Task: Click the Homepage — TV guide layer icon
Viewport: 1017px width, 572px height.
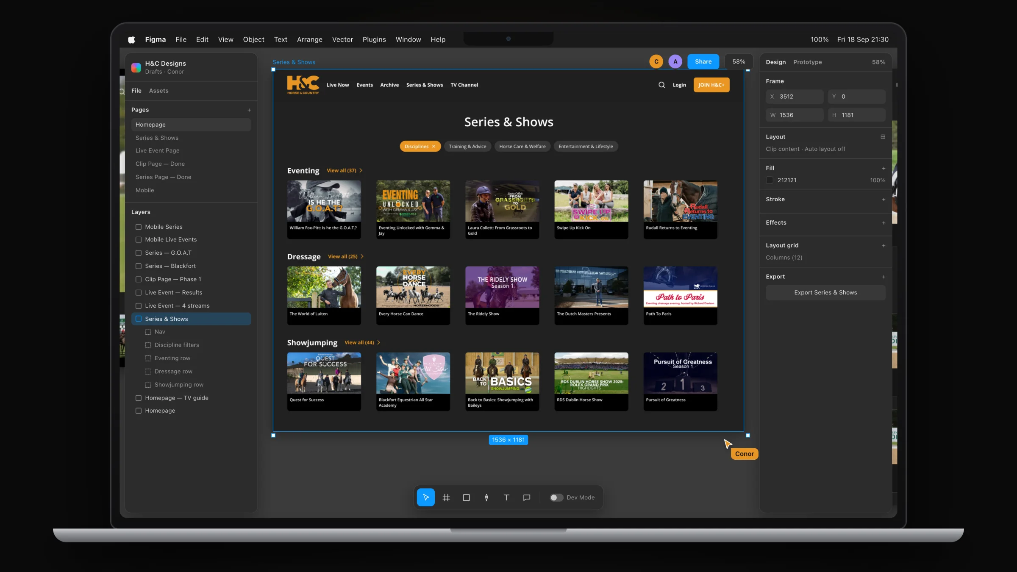Action: coord(138,398)
